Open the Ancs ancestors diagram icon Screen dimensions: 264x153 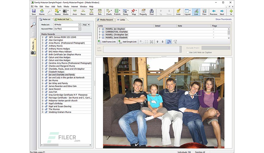point(75,12)
